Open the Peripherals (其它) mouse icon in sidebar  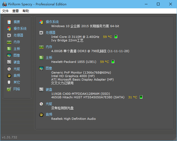pyautogui.click(x=9, y=82)
